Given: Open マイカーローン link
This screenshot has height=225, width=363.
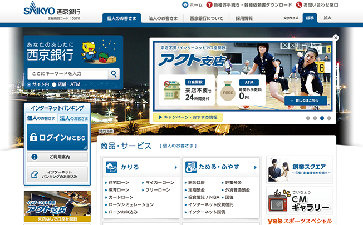Looking at the screenshot, I should pyautogui.click(x=160, y=182).
